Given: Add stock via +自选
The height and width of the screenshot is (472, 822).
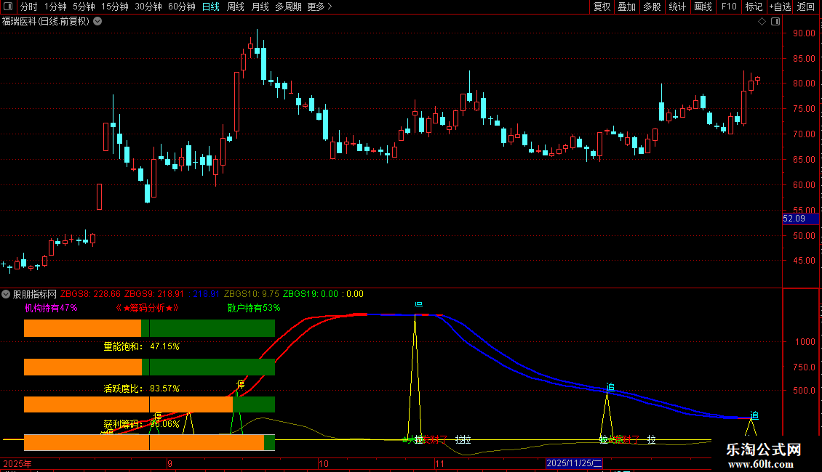Looking at the screenshot, I should (780, 7).
